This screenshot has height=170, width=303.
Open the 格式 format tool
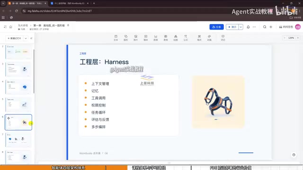[199, 38]
